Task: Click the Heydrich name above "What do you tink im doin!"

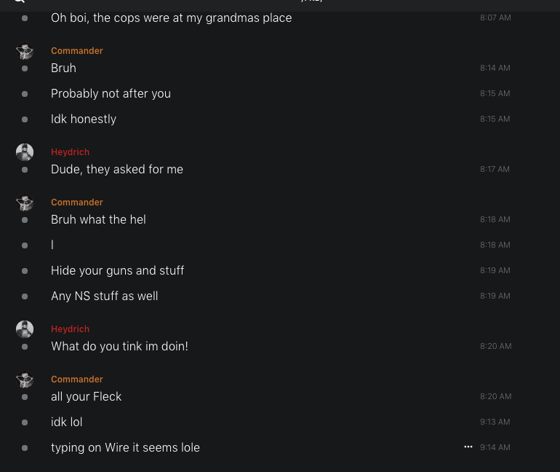Action: (x=70, y=329)
